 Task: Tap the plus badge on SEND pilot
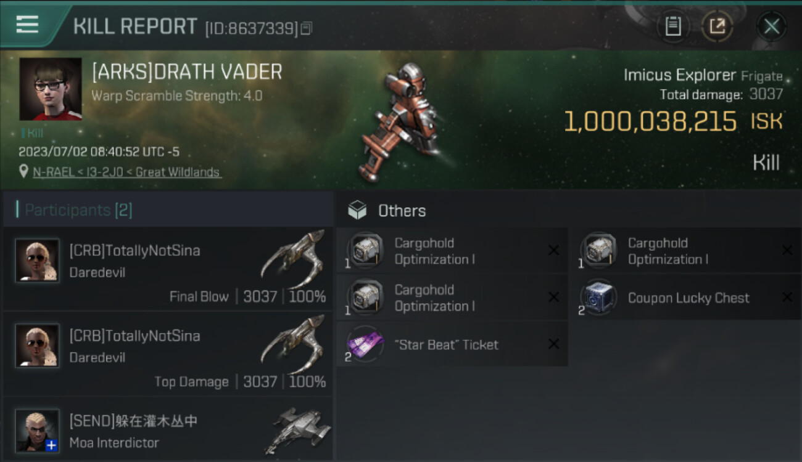[x=52, y=445]
